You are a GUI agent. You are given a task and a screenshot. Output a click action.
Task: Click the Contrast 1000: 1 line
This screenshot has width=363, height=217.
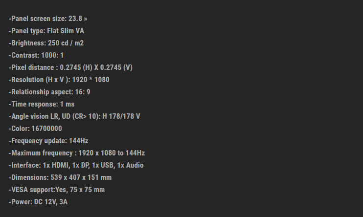point(36,55)
